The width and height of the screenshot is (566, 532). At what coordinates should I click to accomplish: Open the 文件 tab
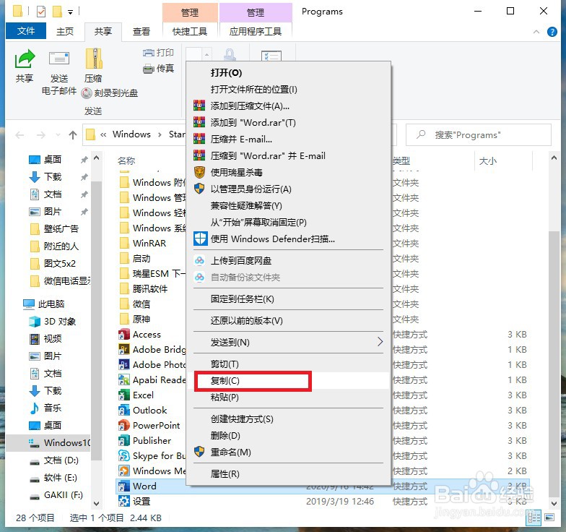[x=26, y=31]
